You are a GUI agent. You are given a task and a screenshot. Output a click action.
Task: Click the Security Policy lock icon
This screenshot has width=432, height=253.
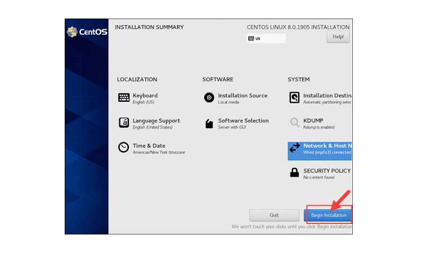pyautogui.click(x=294, y=173)
